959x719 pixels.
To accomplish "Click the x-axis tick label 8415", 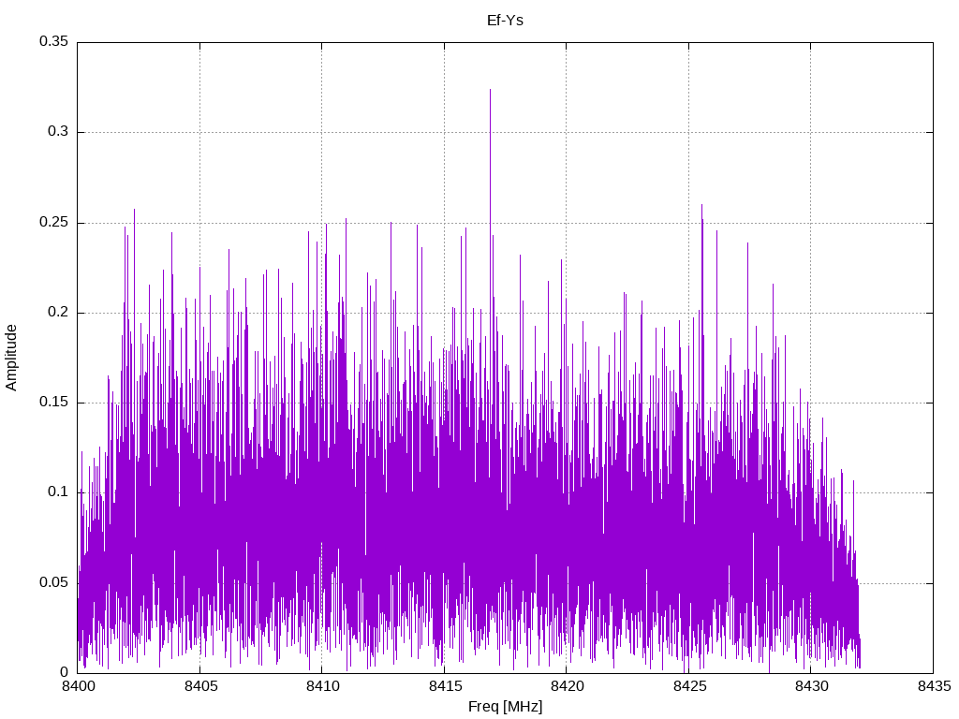I will [445, 686].
